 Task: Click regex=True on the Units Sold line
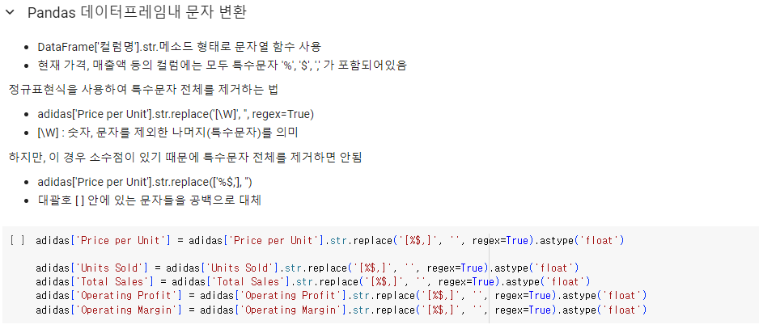456,268
